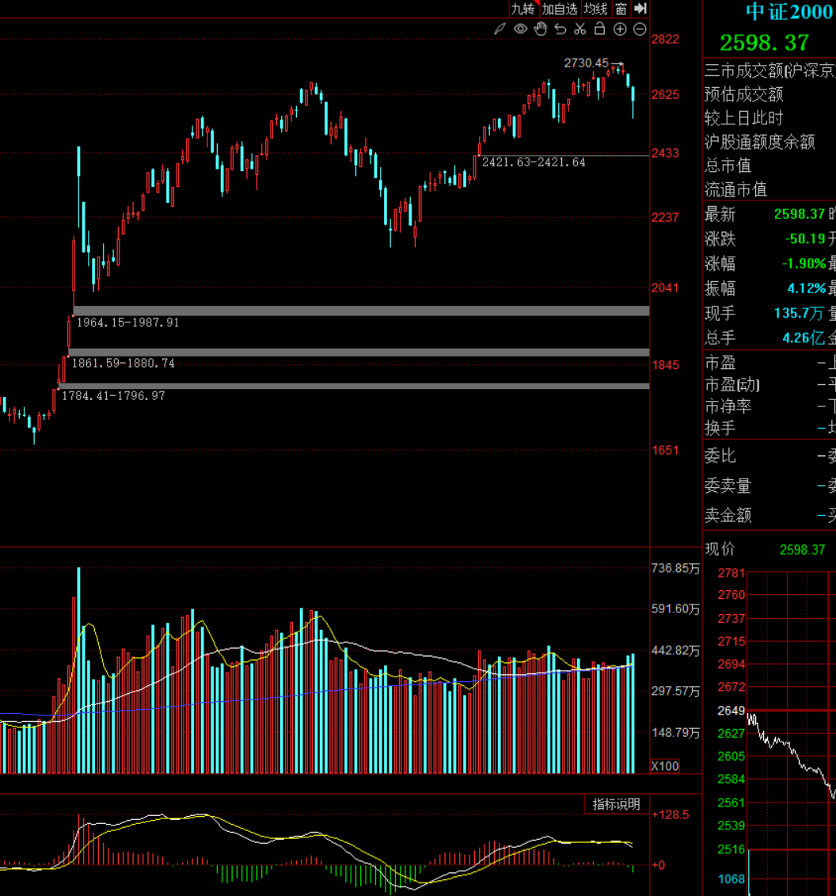Click the undo arrow icon
Image resolution: width=836 pixels, height=896 pixels.
pos(560,29)
